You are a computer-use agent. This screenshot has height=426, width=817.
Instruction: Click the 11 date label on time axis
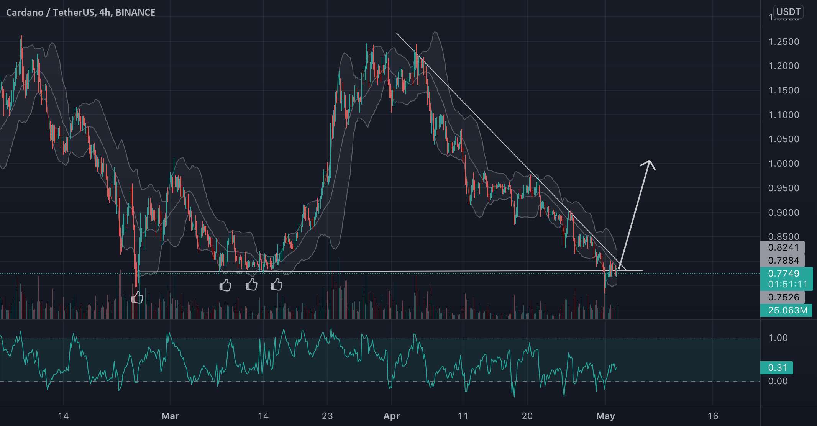(463, 416)
